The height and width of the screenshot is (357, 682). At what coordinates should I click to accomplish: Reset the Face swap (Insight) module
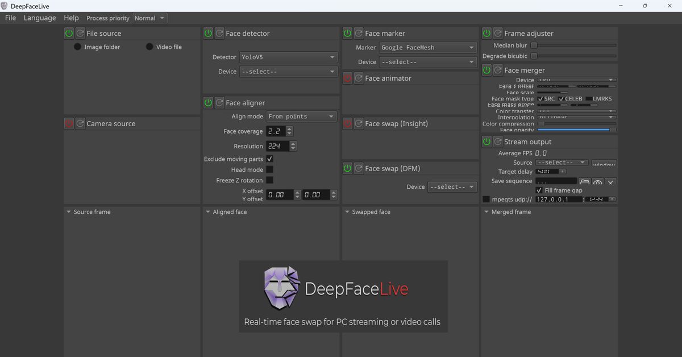[359, 123]
